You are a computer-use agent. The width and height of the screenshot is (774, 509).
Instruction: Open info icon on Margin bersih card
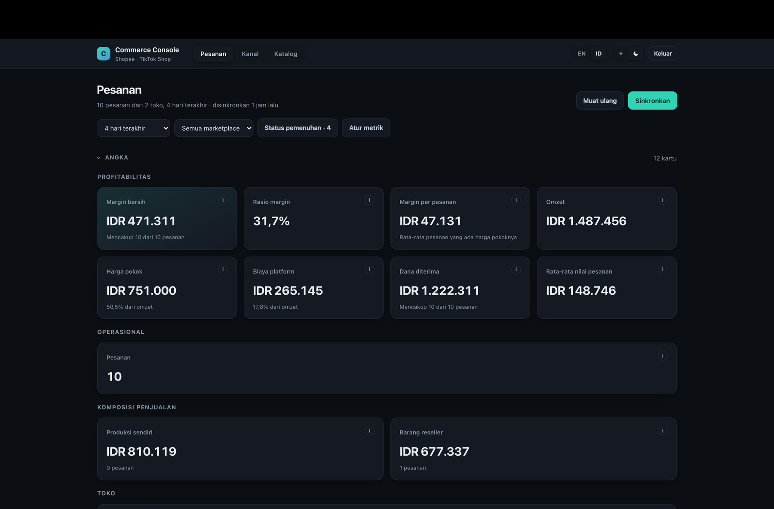(x=223, y=200)
